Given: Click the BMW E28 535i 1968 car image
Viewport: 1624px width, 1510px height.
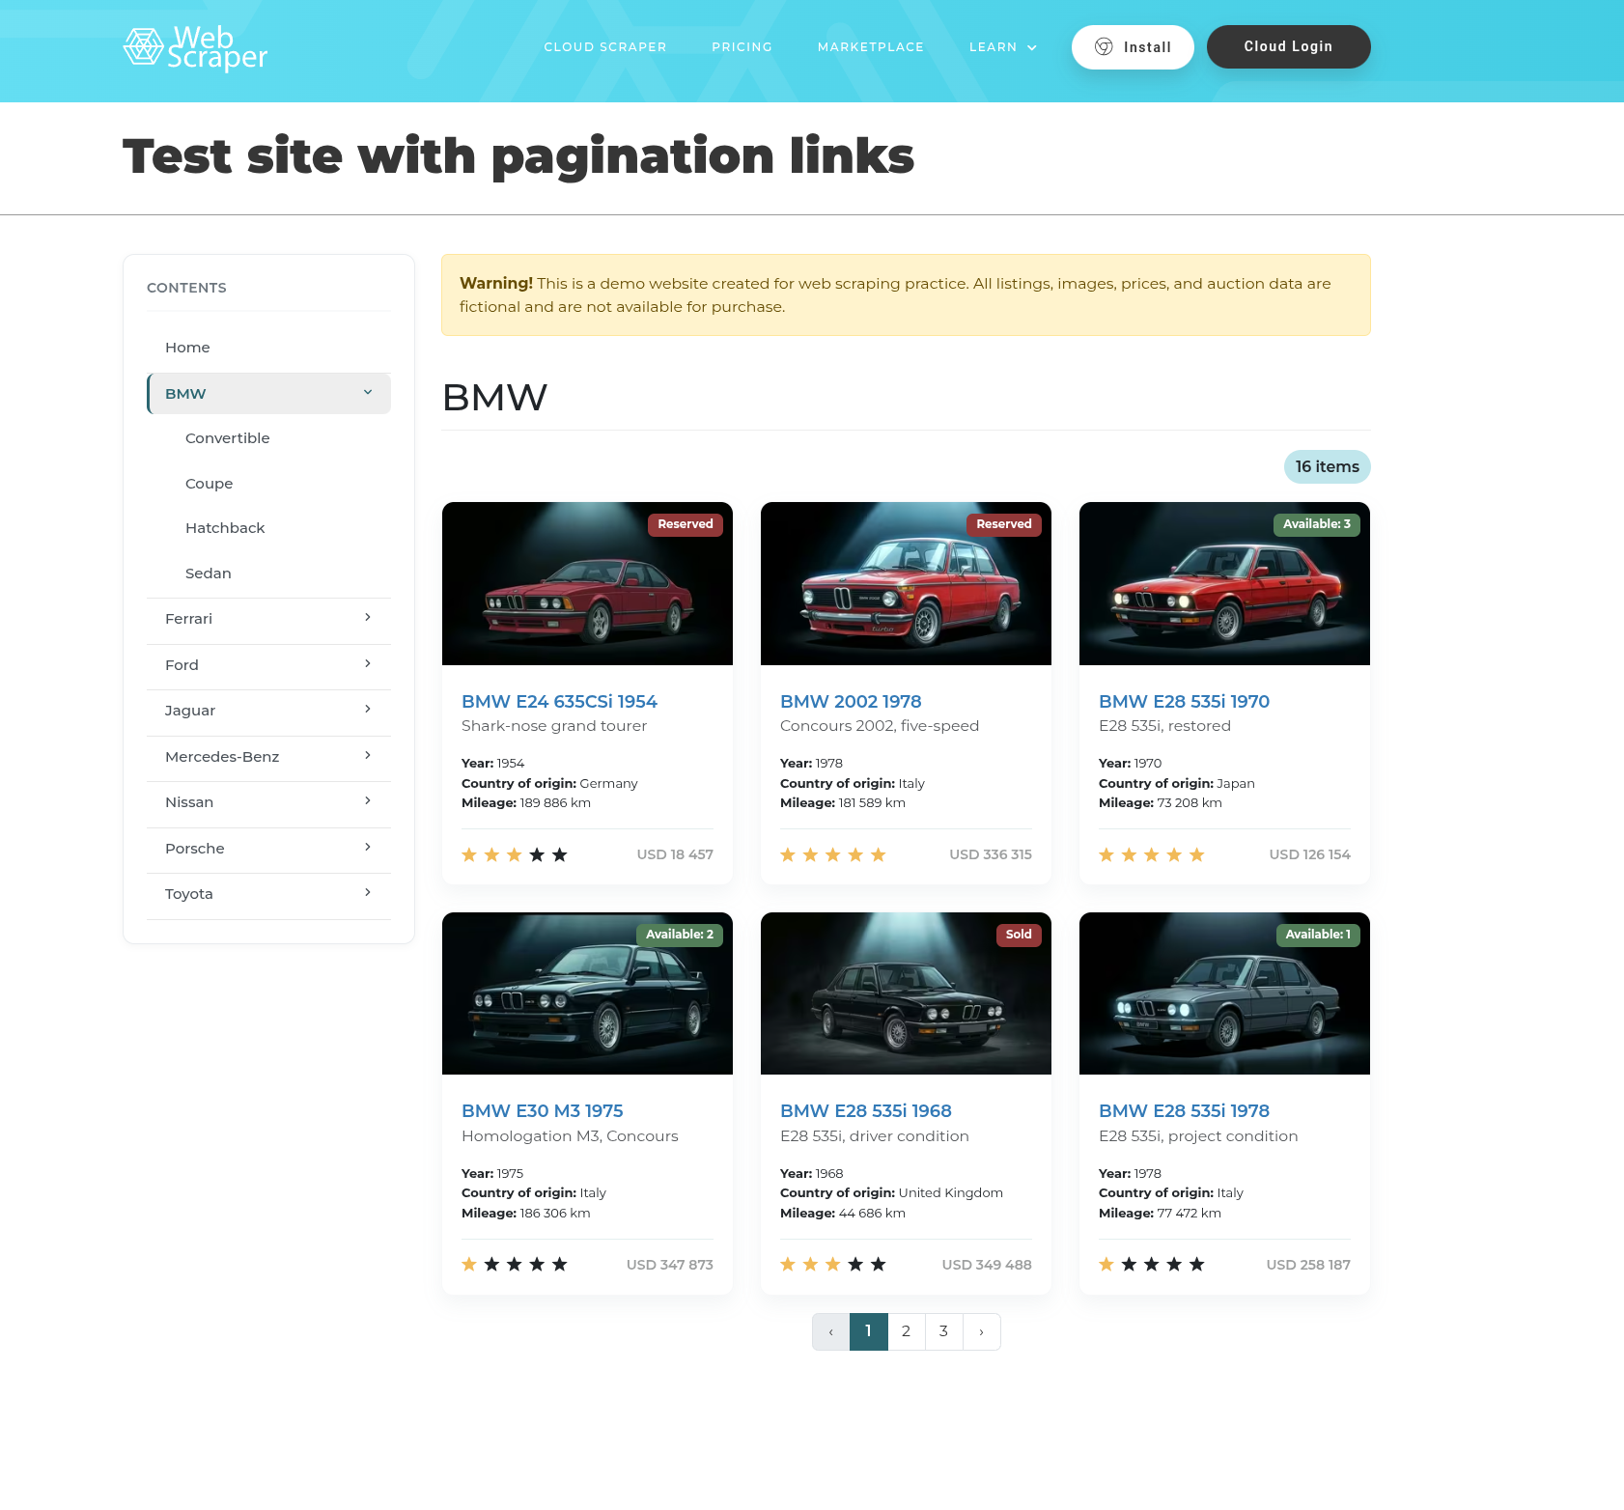Looking at the screenshot, I should point(906,993).
